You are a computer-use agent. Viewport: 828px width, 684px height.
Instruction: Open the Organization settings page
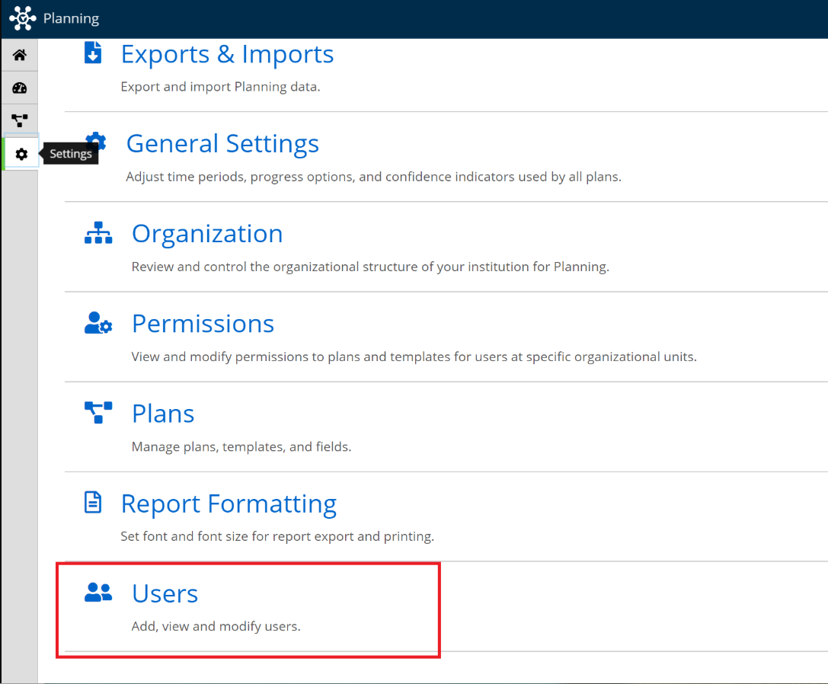tap(206, 233)
